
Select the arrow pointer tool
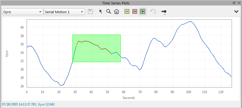tap(101, 12)
